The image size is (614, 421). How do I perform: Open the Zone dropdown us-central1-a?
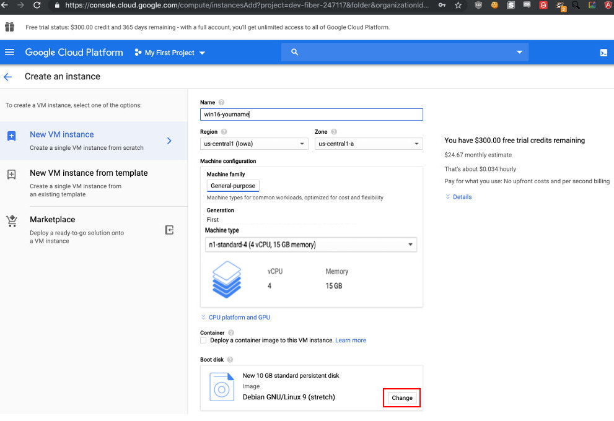(x=369, y=144)
